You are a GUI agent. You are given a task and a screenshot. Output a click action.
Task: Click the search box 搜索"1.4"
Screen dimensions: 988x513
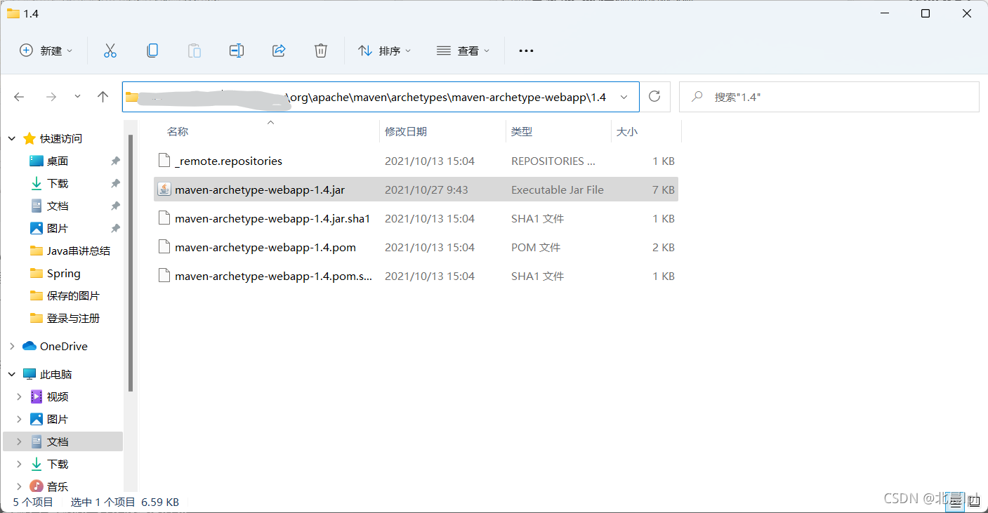click(x=829, y=97)
